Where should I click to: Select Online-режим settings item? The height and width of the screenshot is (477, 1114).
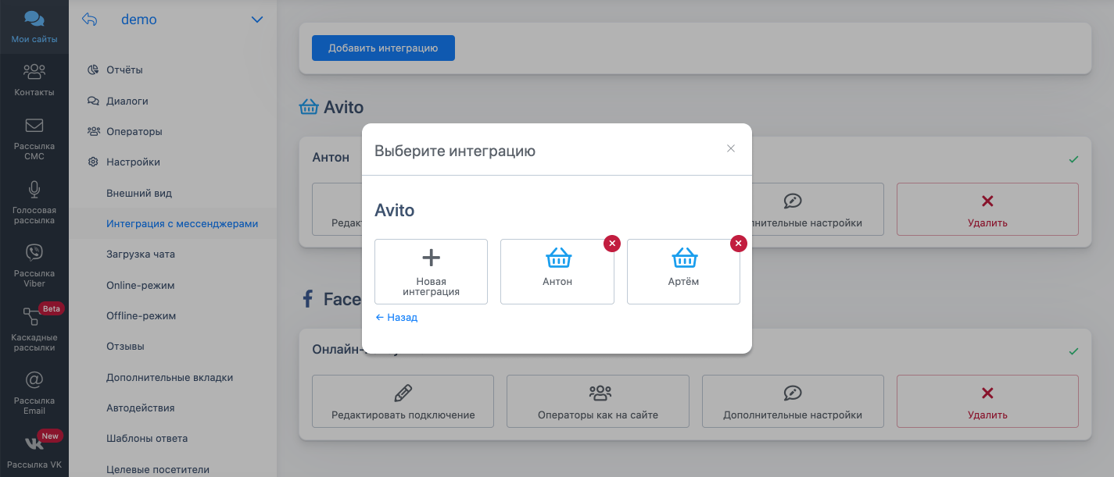tap(141, 285)
